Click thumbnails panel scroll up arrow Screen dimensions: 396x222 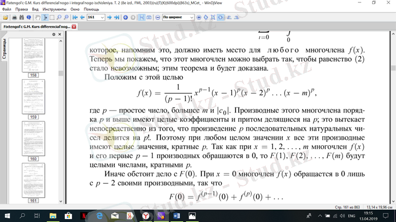(x=60, y=41)
